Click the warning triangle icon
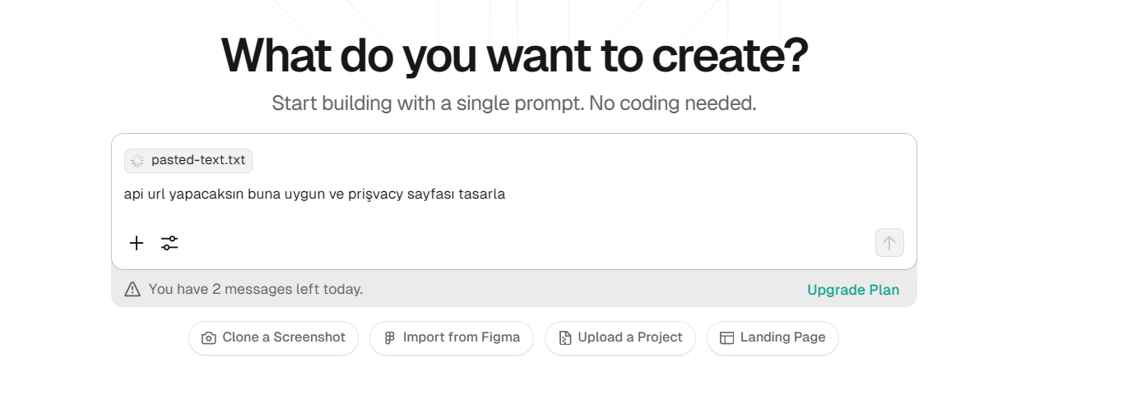 pos(132,289)
